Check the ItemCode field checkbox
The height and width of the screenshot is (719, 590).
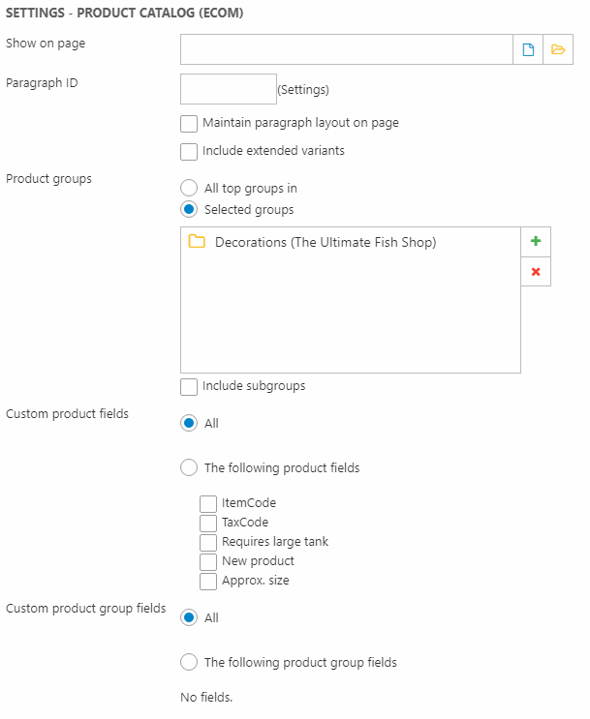pyautogui.click(x=208, y=504)
